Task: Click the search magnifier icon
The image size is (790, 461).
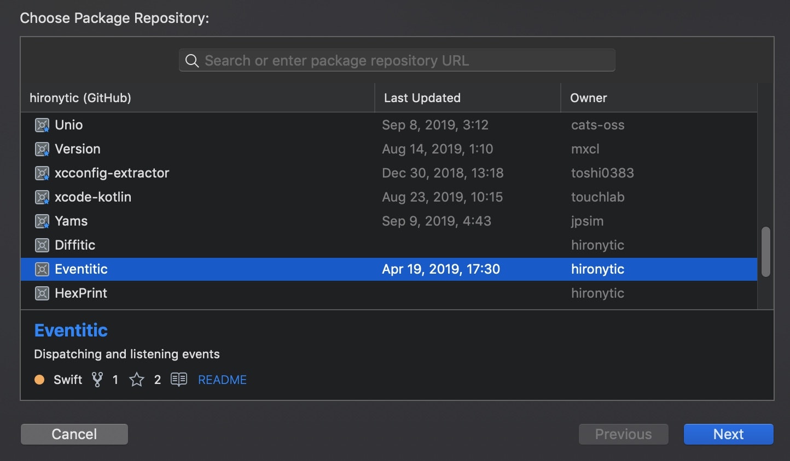Action: tap(192, 61)
